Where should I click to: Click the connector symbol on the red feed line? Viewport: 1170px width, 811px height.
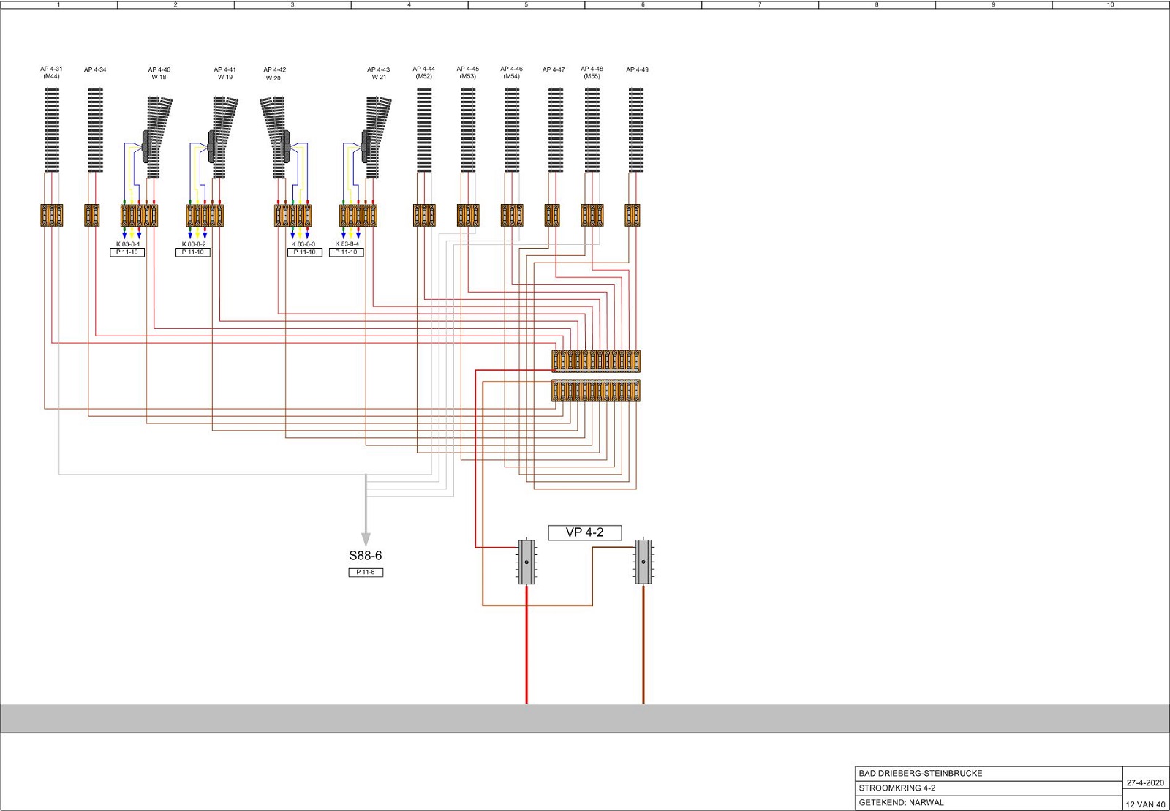point(526,562)
